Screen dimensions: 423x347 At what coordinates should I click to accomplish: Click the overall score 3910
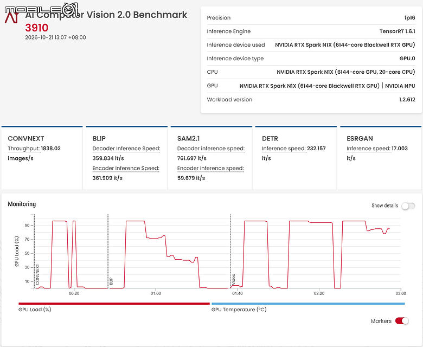click(37, 28)
